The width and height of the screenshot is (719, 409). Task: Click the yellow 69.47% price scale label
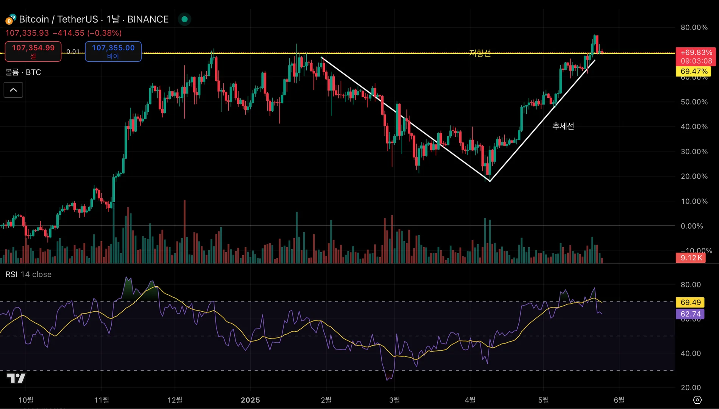coord(694,71)
